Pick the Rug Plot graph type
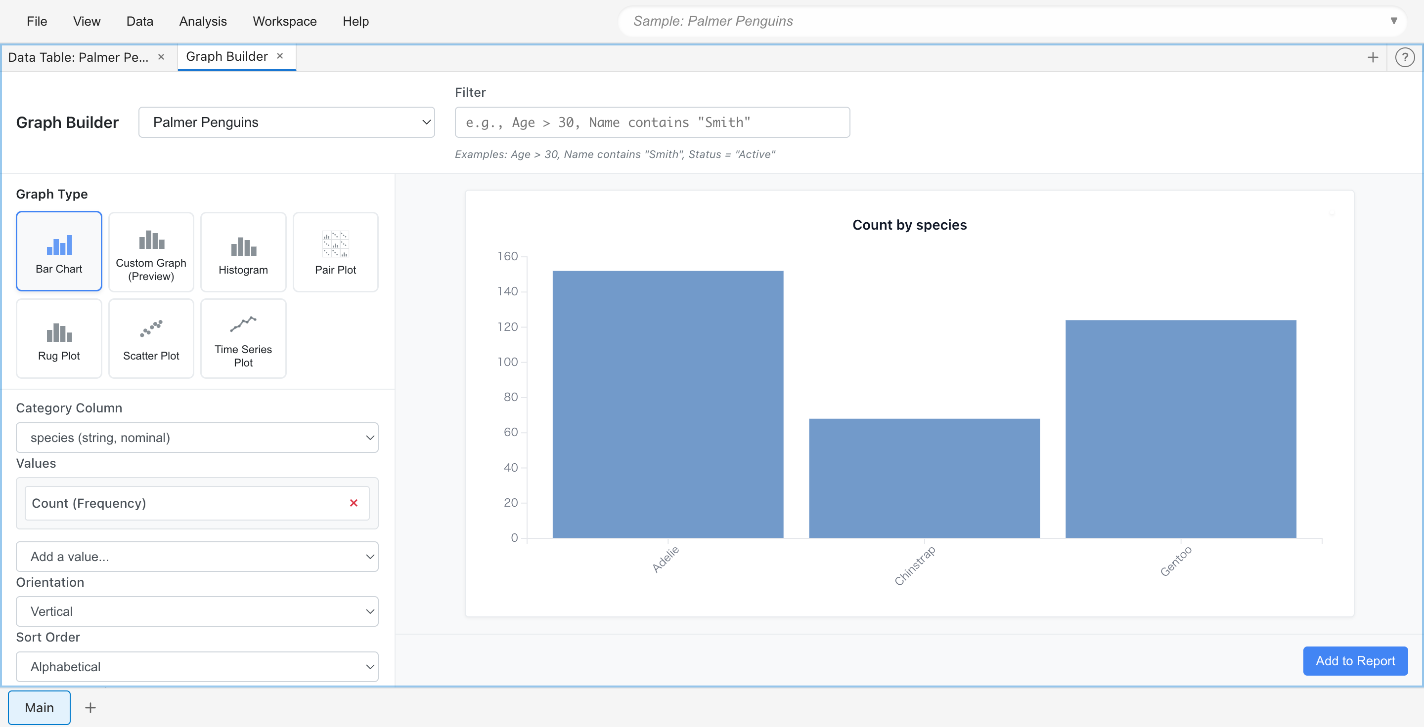Screen dimensions: 1424x727 pyautogui.click(x=59, y=338)
